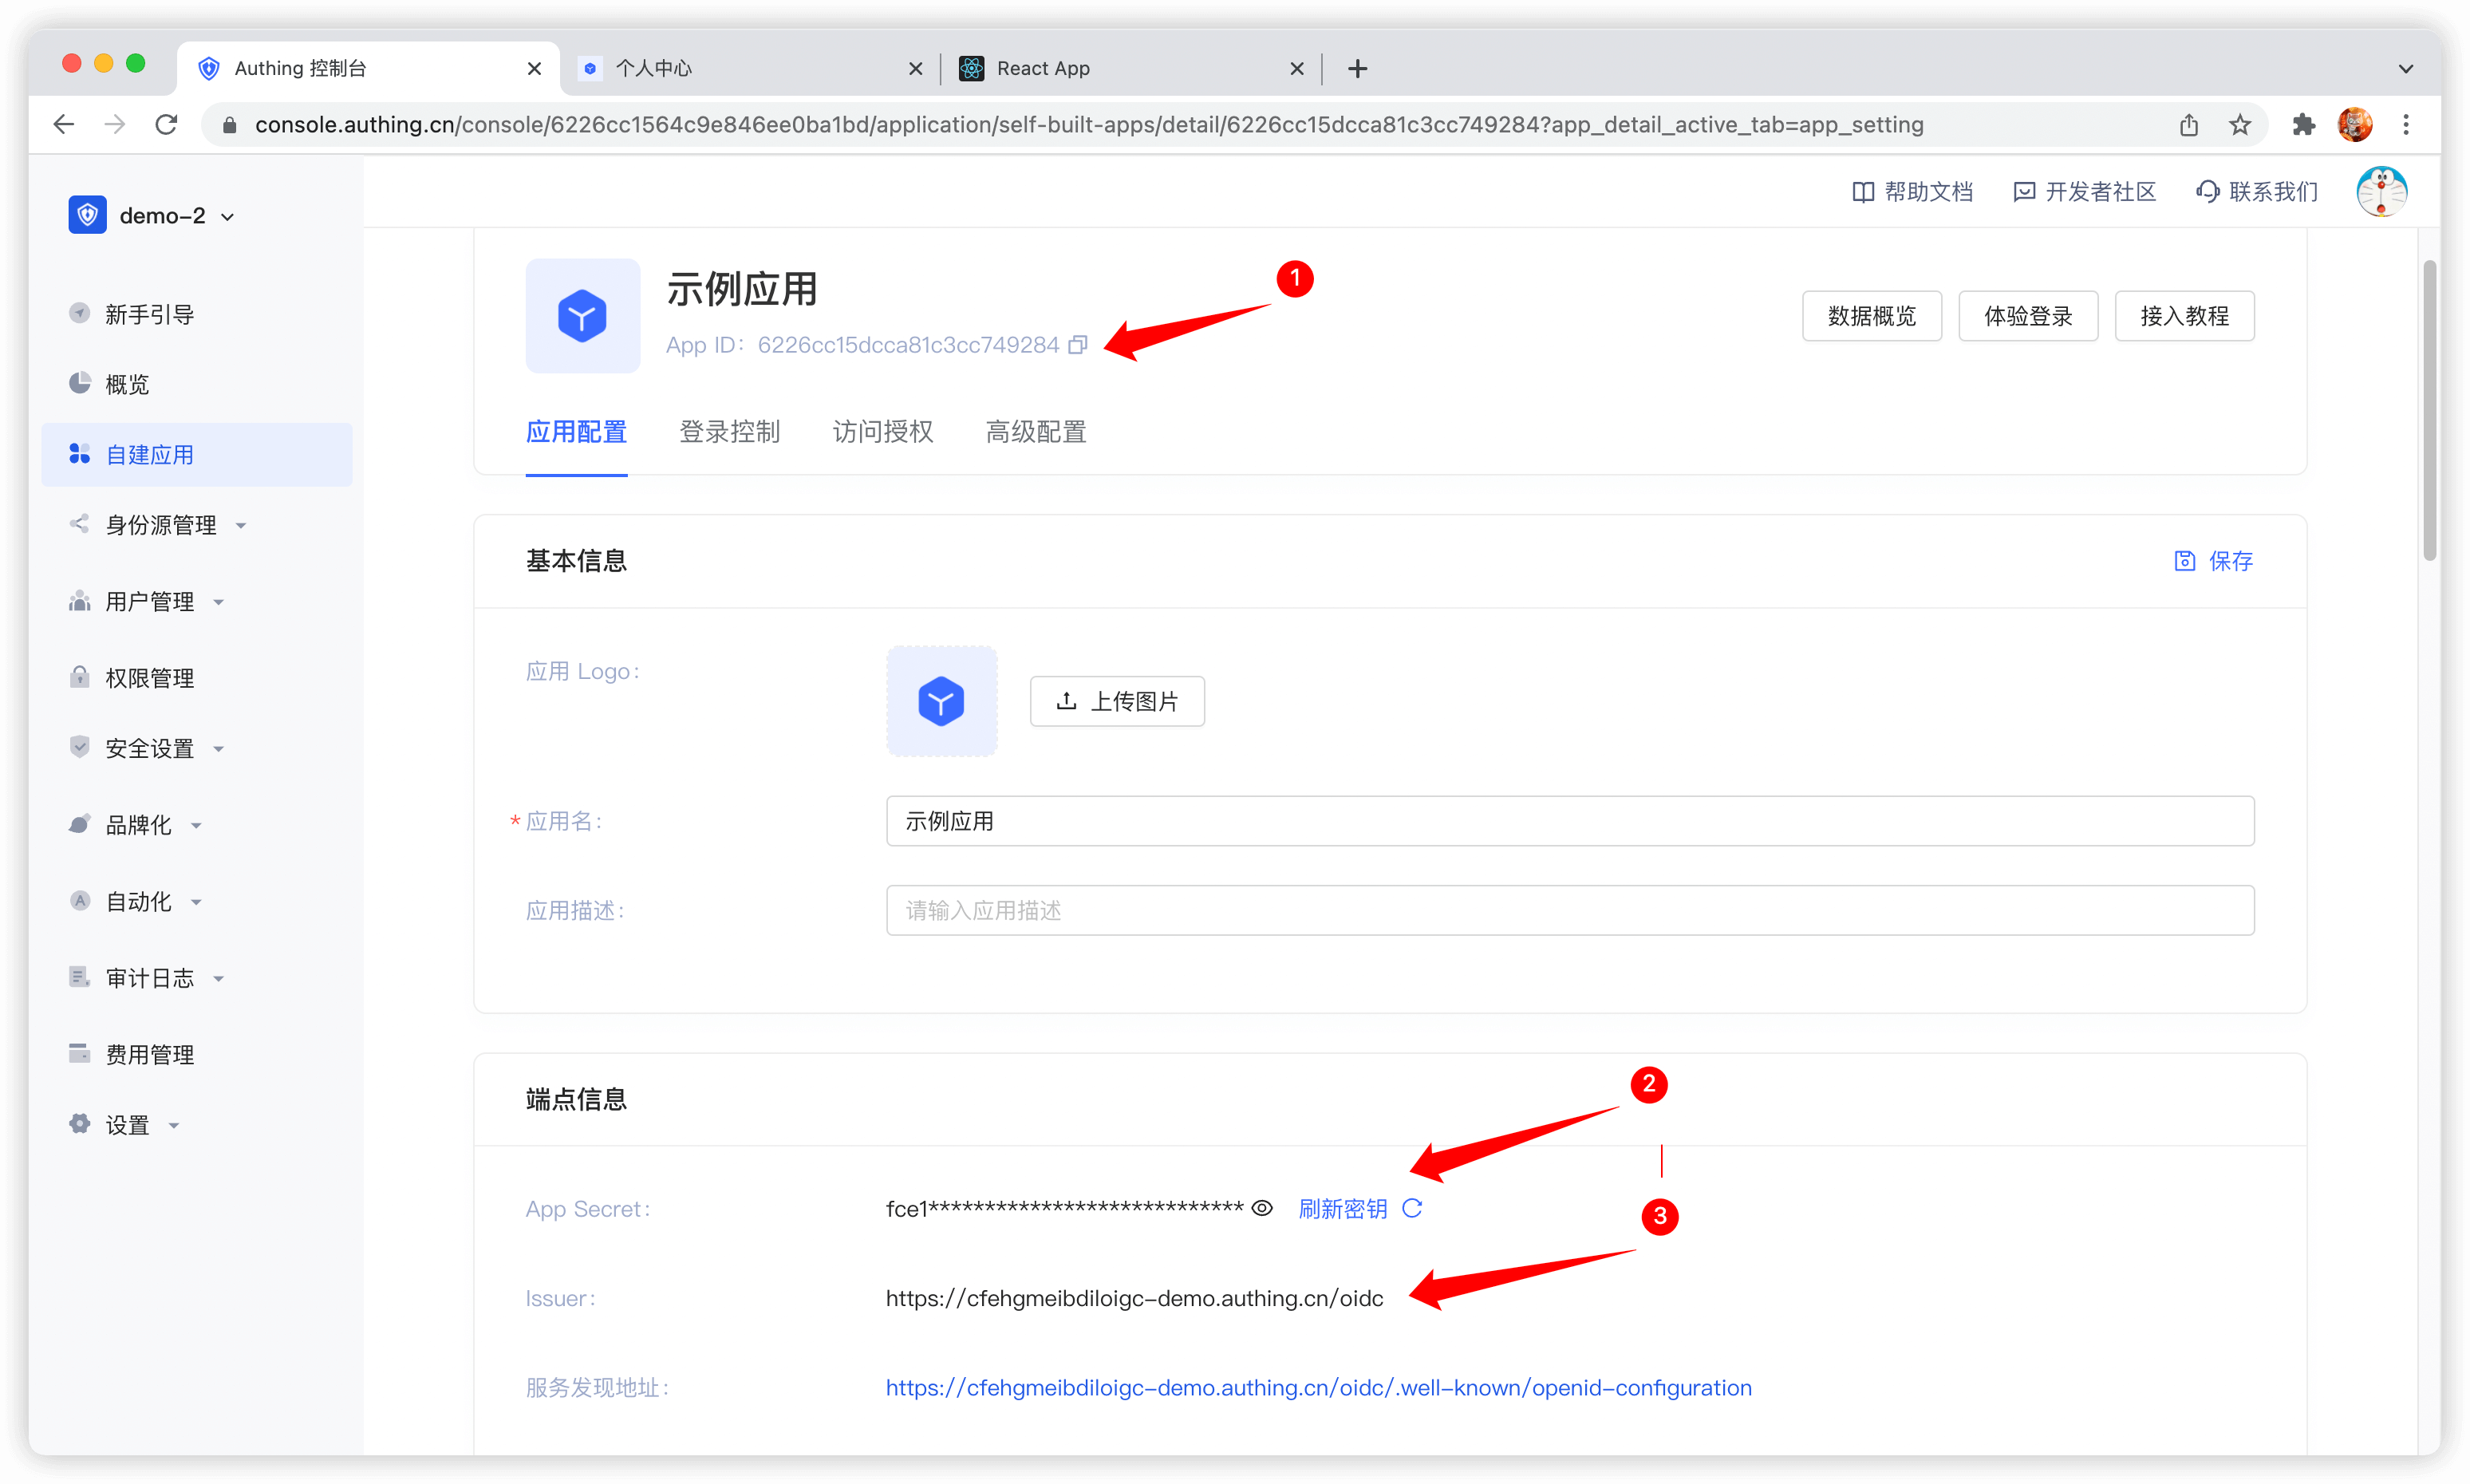This screenshot has width=2470, height=1484.
Task: Open the openid-configuration discovery link
Action: (1318, 1388)
